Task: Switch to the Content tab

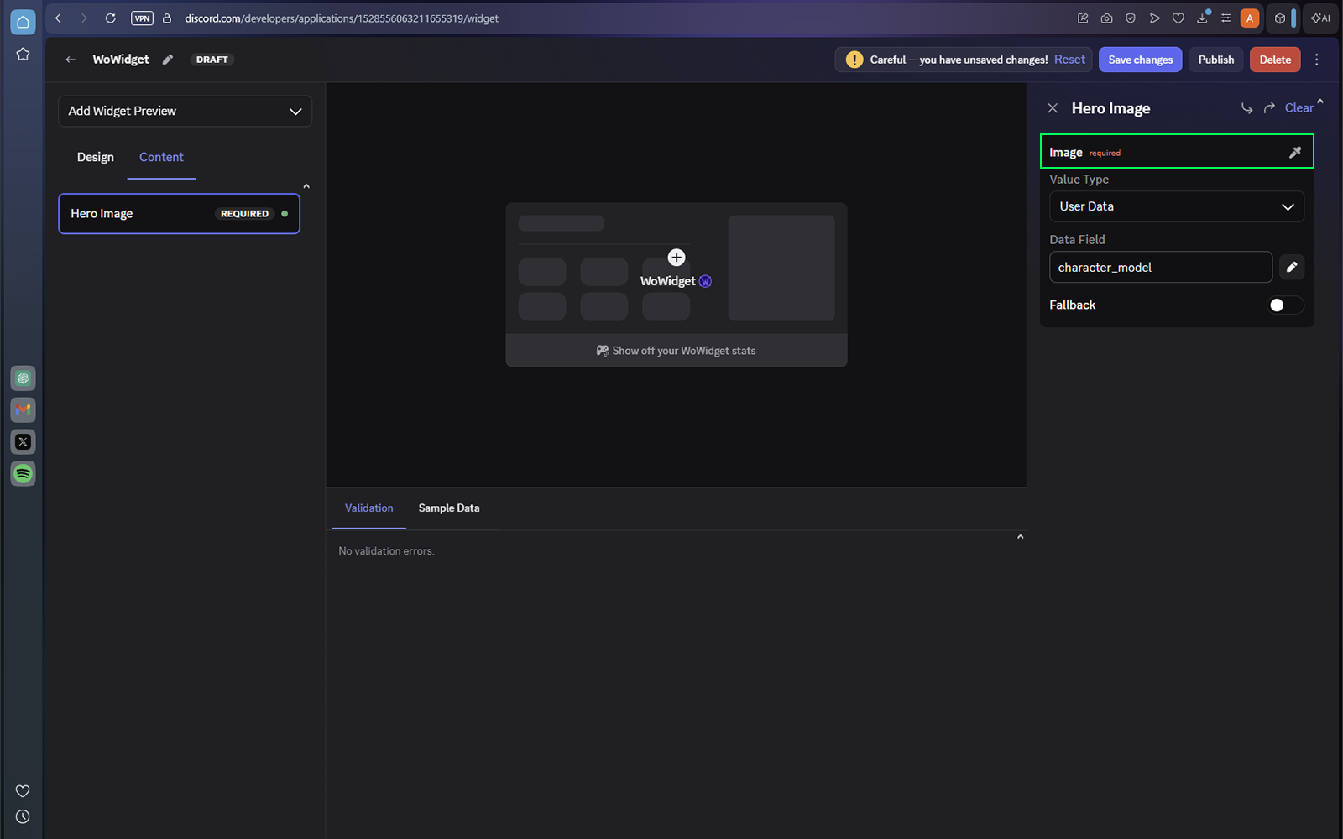Action: 161,157
